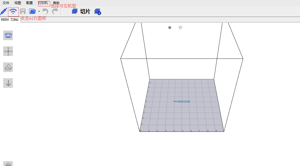Image resolution: width=300 pixels, height=166 pixels.
Task: Click the USB cable connect icon
Action: pyautogui.click(x=3, y=12)
